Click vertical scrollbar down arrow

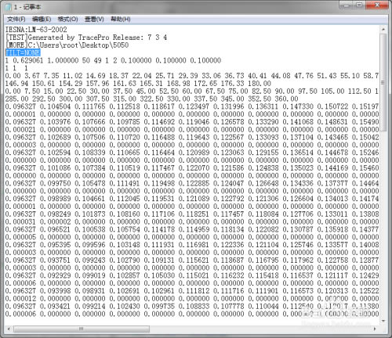click(x=383, y=321)
